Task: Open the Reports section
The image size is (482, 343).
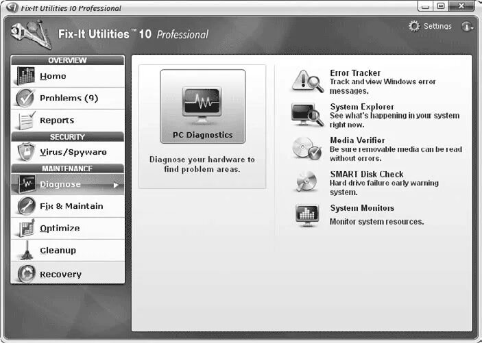Action: [x=68, y=120]
